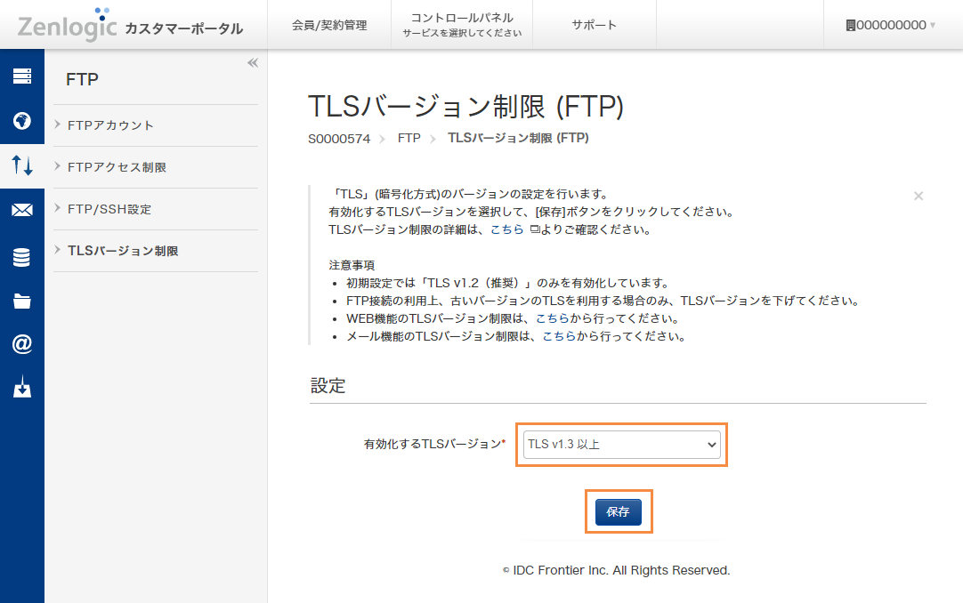Open the サポート menu
The image size is (963, 603).
[x=595, y=25]
